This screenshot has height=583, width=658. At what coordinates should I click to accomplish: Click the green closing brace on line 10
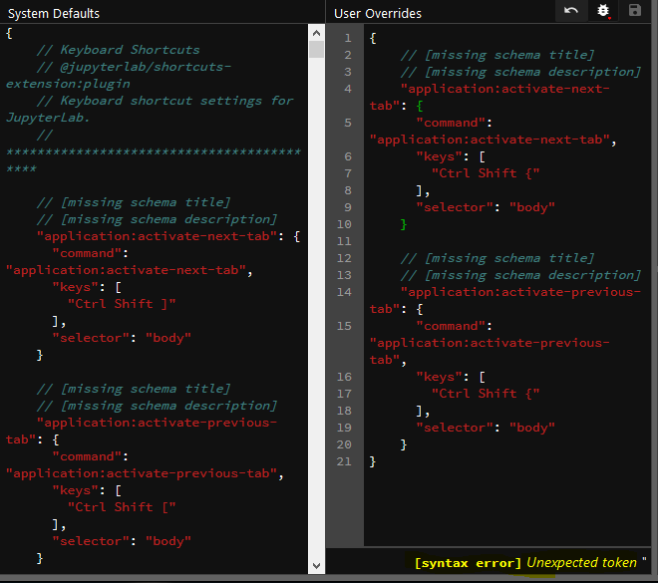[x=404, y=224]
